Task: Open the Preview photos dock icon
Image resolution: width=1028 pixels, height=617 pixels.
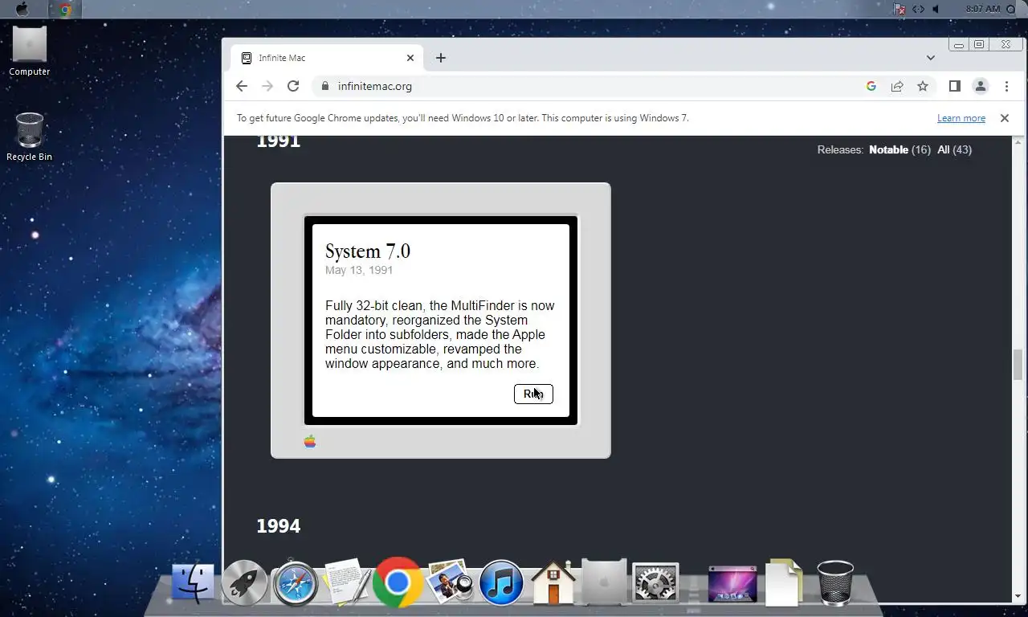Action: [x=450, y=582]
